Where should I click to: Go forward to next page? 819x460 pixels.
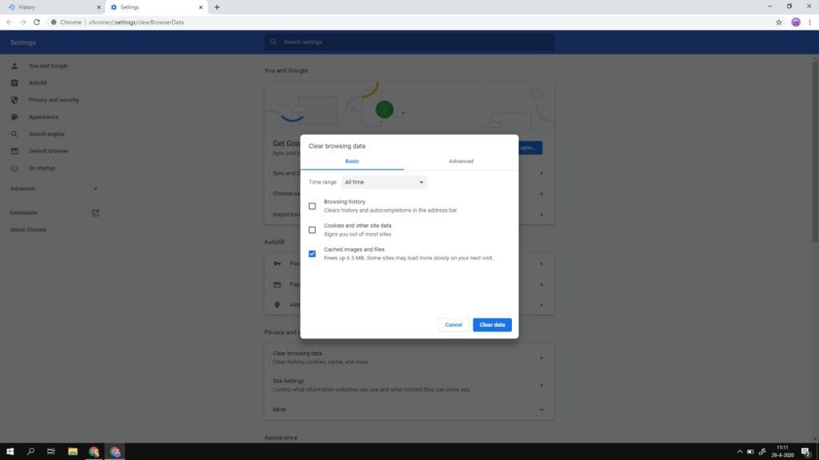click(22, 22)
